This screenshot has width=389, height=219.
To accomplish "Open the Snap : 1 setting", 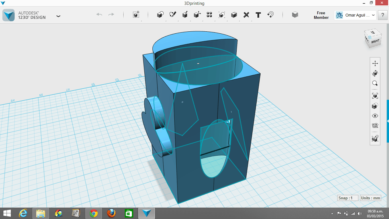I will tap(347, 198).
